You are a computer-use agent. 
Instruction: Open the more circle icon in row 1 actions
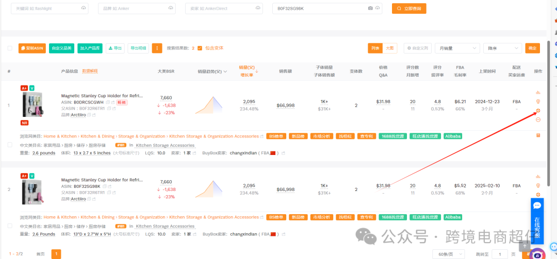tap(538, 120)
